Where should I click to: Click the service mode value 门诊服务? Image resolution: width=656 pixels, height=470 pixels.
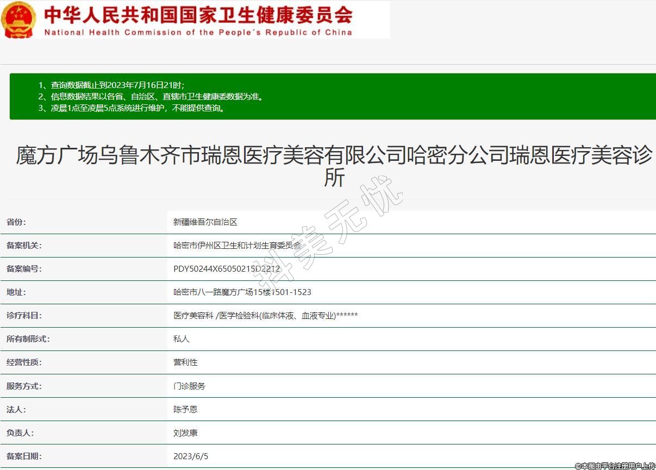(x=189, y=386)
